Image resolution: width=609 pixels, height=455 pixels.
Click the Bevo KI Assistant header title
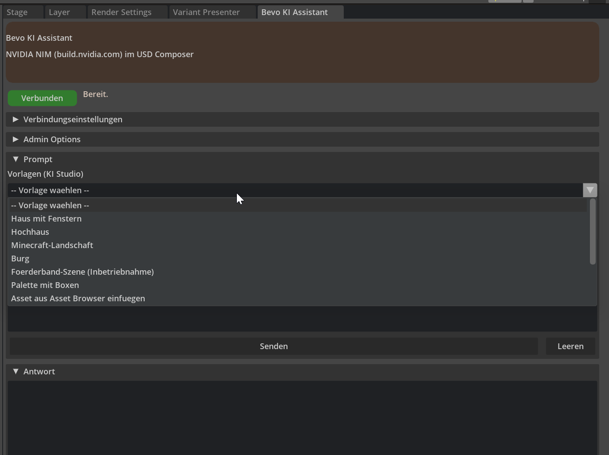tap(39, 38)
